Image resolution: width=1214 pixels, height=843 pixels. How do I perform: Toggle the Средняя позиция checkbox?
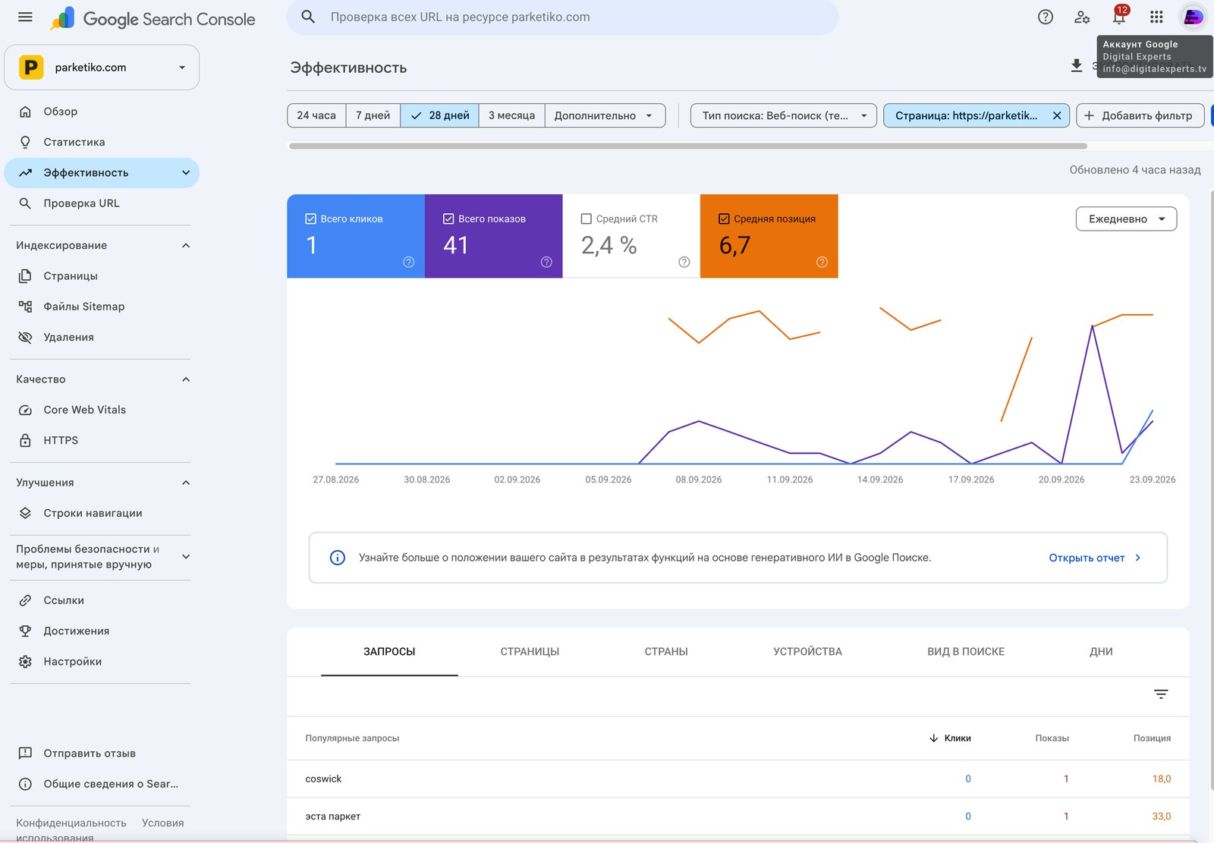click(x=724, y=219)
